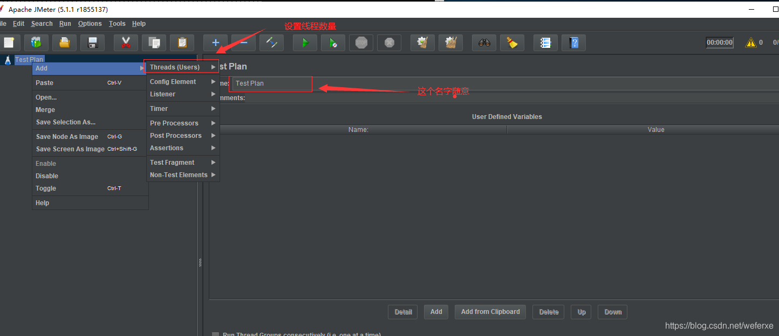779x336 pixels.
Task: Click the Clear All double-broom icon
Action: (x=451, y=43)
